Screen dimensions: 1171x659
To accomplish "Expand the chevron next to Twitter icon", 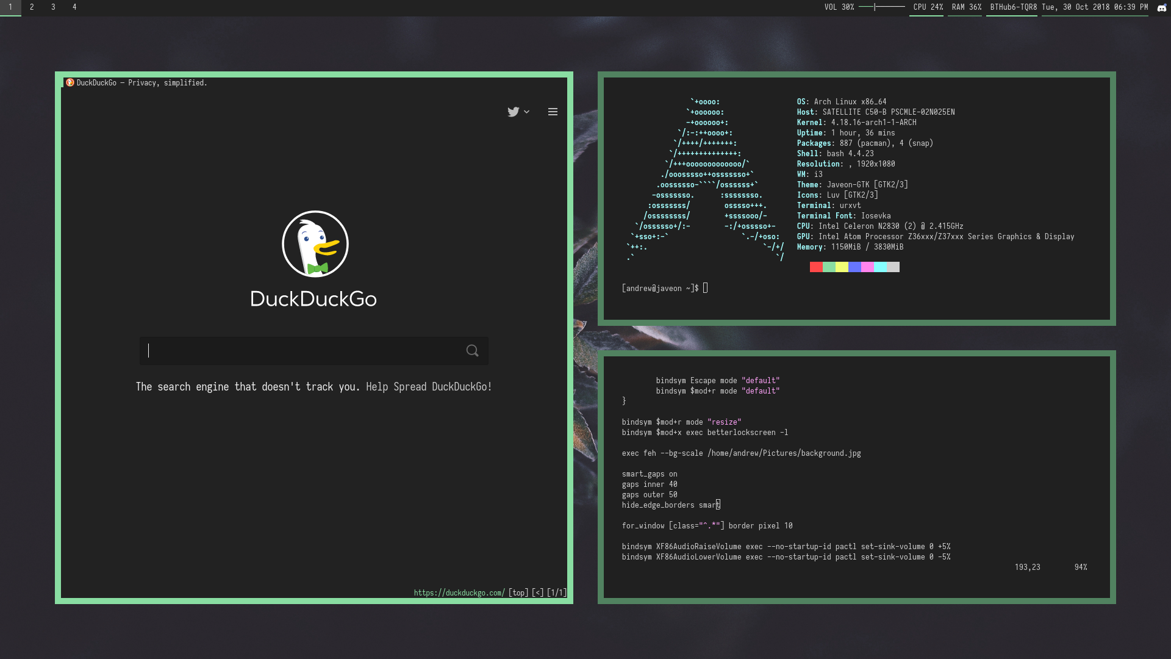I will coord(527,112).
